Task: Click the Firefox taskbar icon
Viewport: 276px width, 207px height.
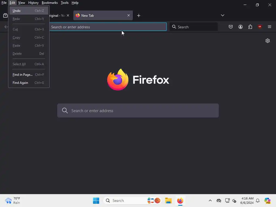Action: coord(180,201)
